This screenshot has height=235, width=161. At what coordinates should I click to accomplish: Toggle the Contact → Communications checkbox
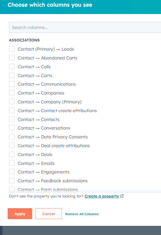[x=12, y=84]
